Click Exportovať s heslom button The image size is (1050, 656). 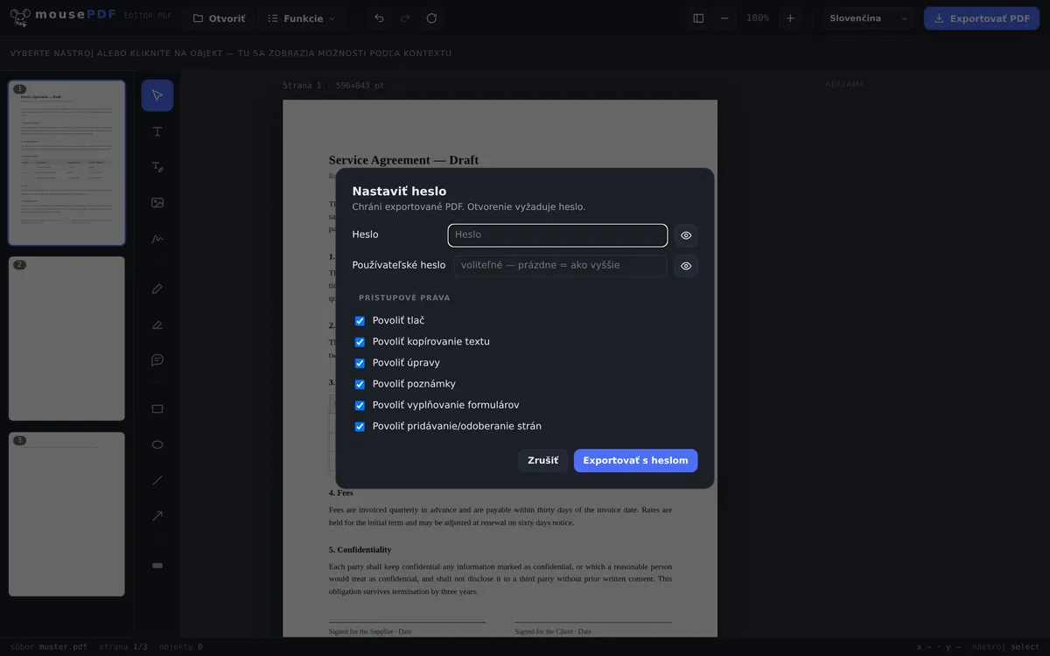pos(635,461)
